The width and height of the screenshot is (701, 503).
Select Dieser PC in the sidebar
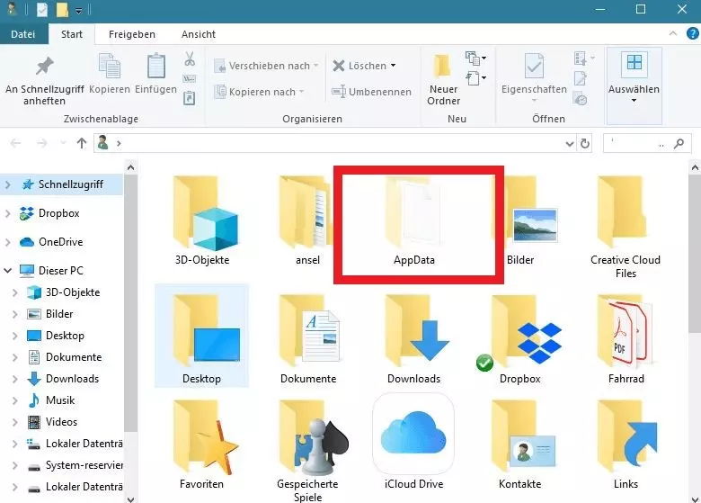61,271
